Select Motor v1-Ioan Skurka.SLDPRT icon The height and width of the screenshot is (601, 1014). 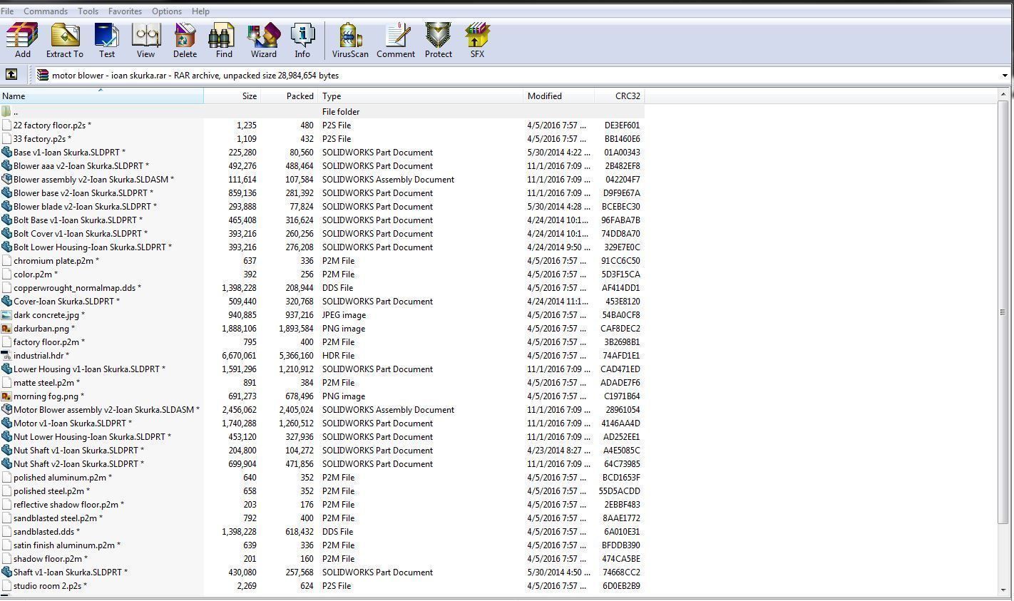click(7, 423)
